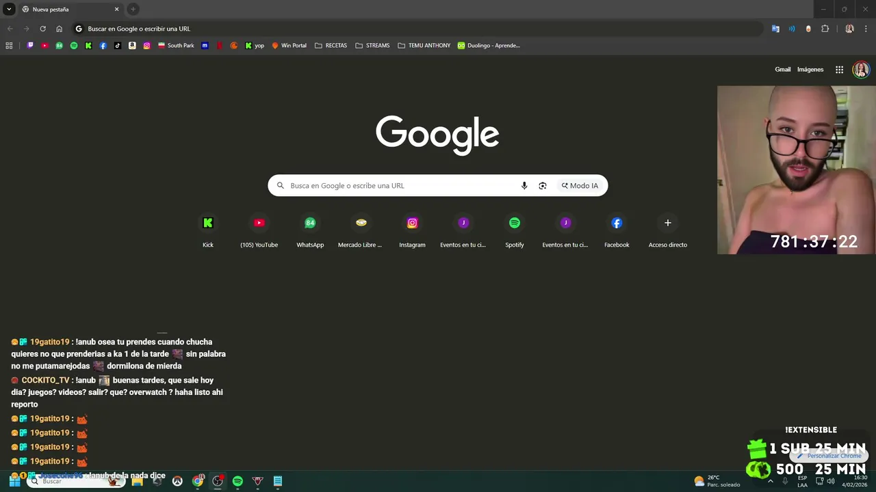Open the Chrome profile avatar in toolbar

click(849, 29)
